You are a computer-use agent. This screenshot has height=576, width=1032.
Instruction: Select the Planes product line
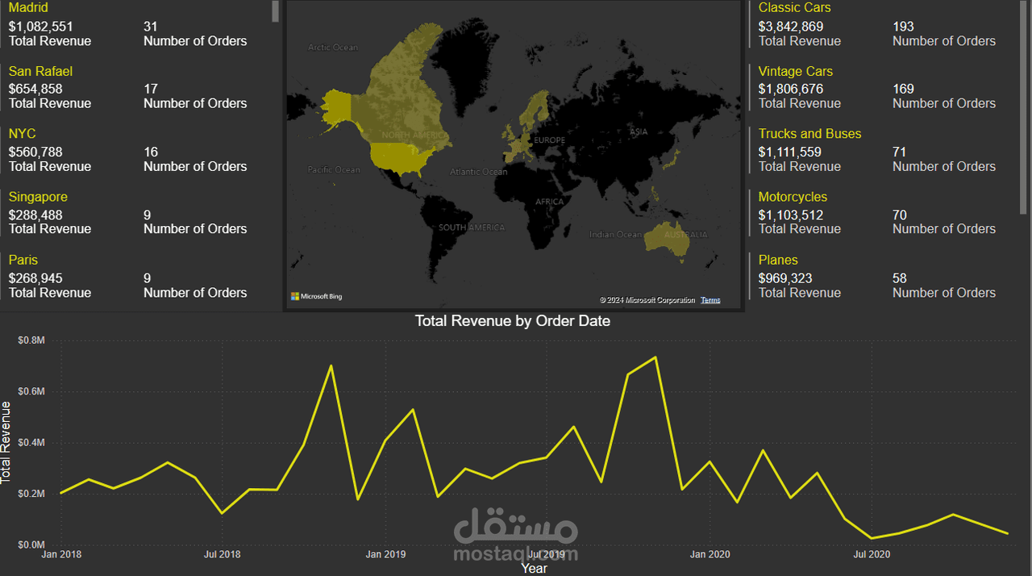778,260
